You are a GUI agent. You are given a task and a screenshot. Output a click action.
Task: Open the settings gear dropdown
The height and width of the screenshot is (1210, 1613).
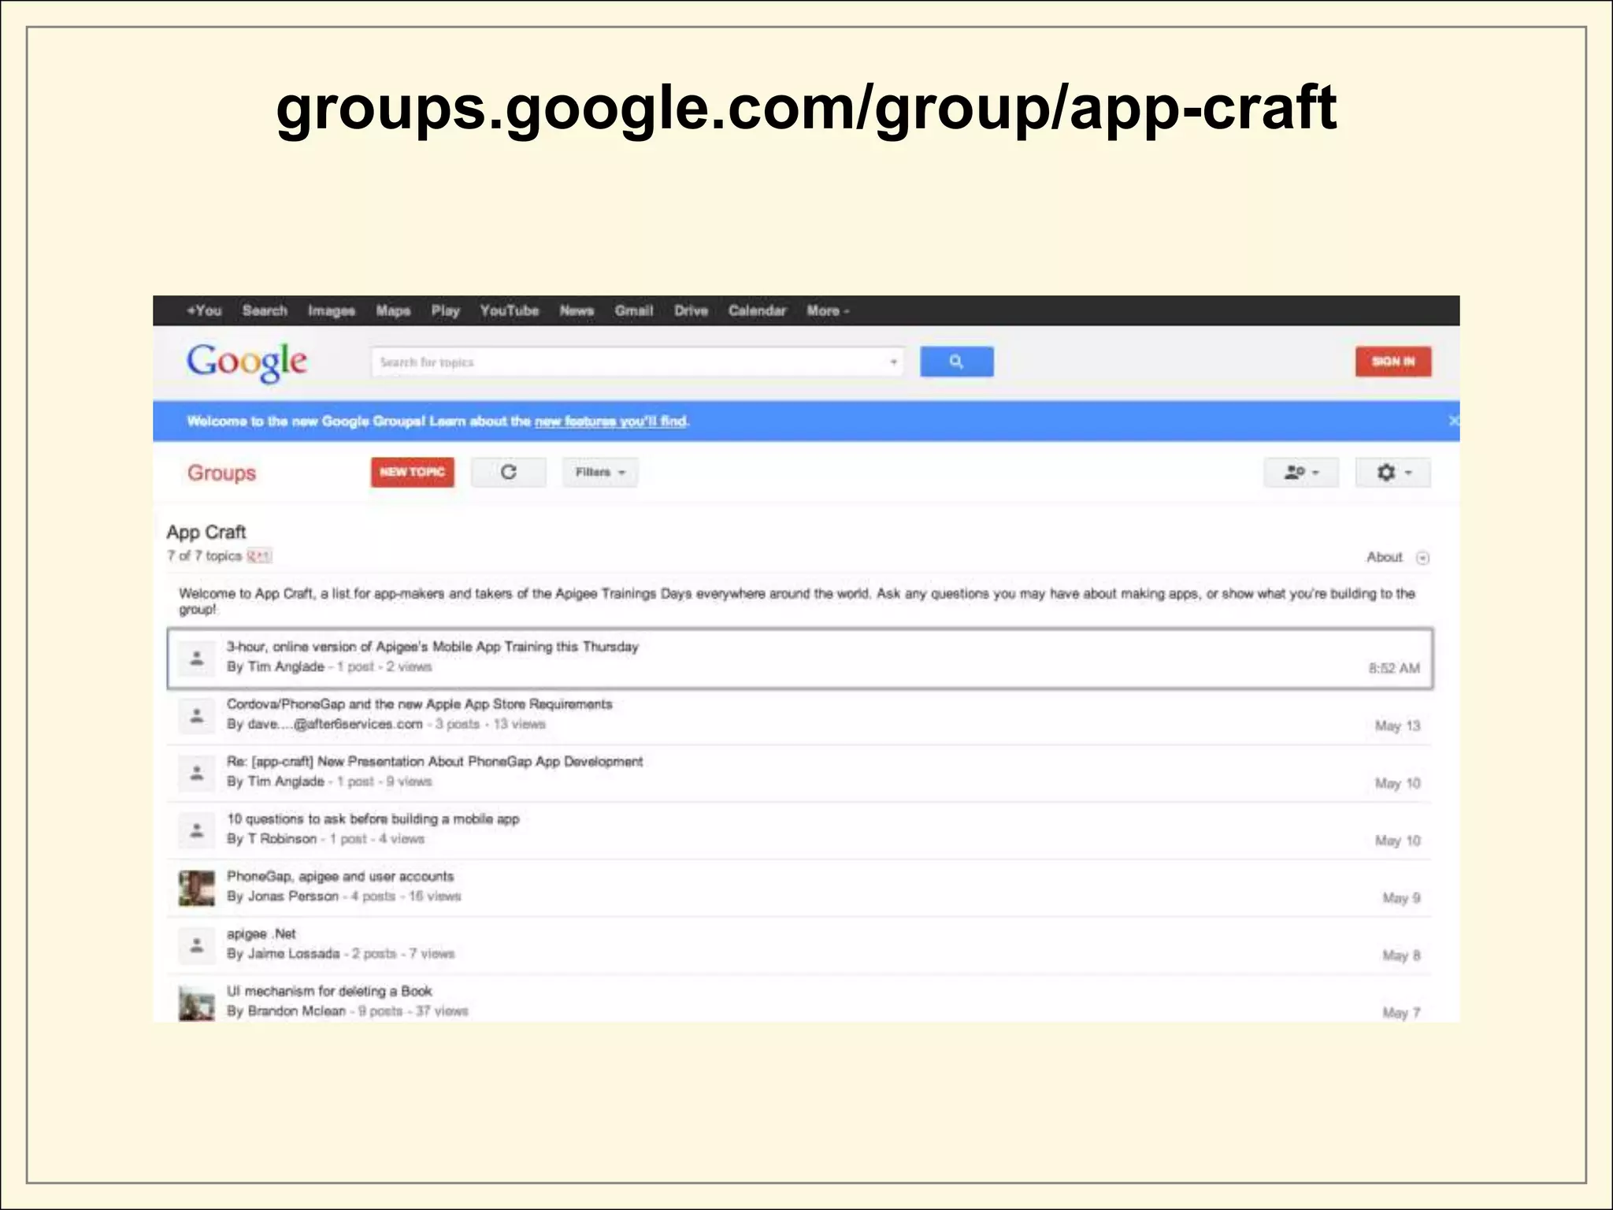[1392, 472]
